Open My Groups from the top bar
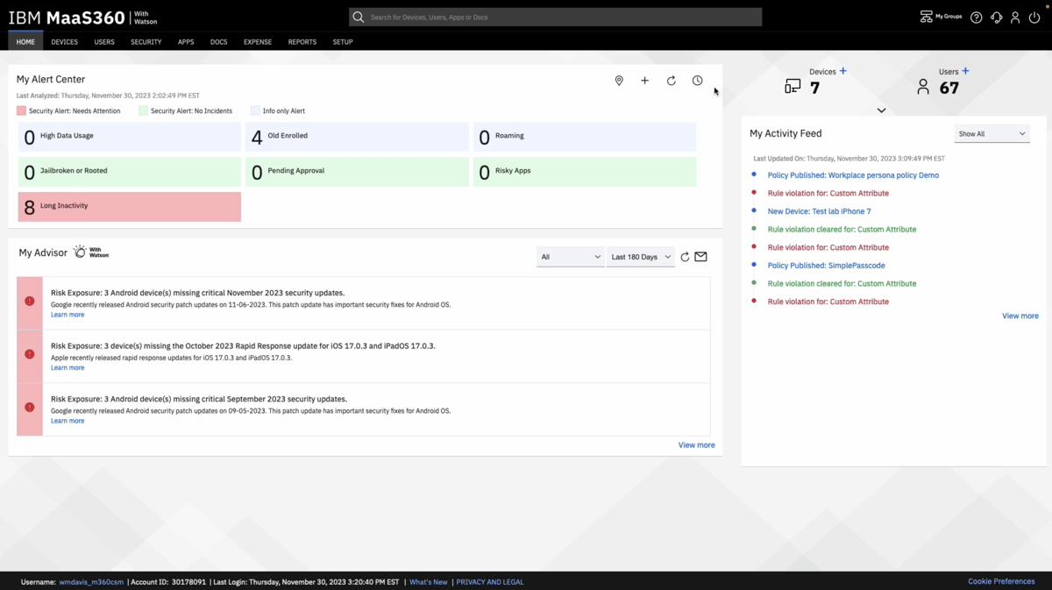The image size is (1052, 590). coord(940,17)
